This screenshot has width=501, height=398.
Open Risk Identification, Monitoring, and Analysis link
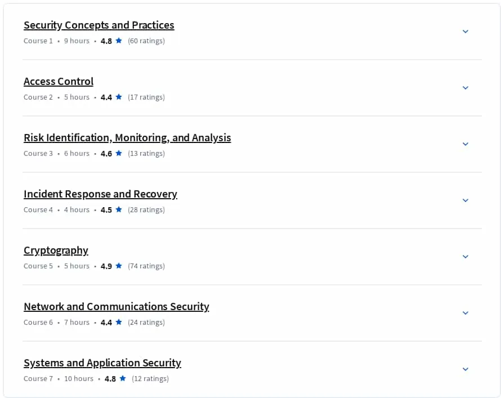127,138
